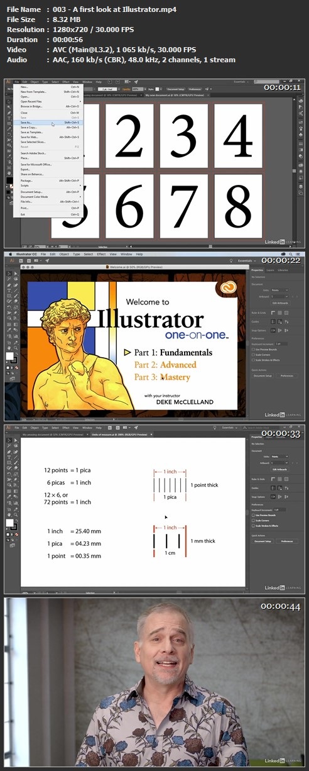
Task: Click Preferences quick action in 00:00:22 frame
Action: pos(287,376)
